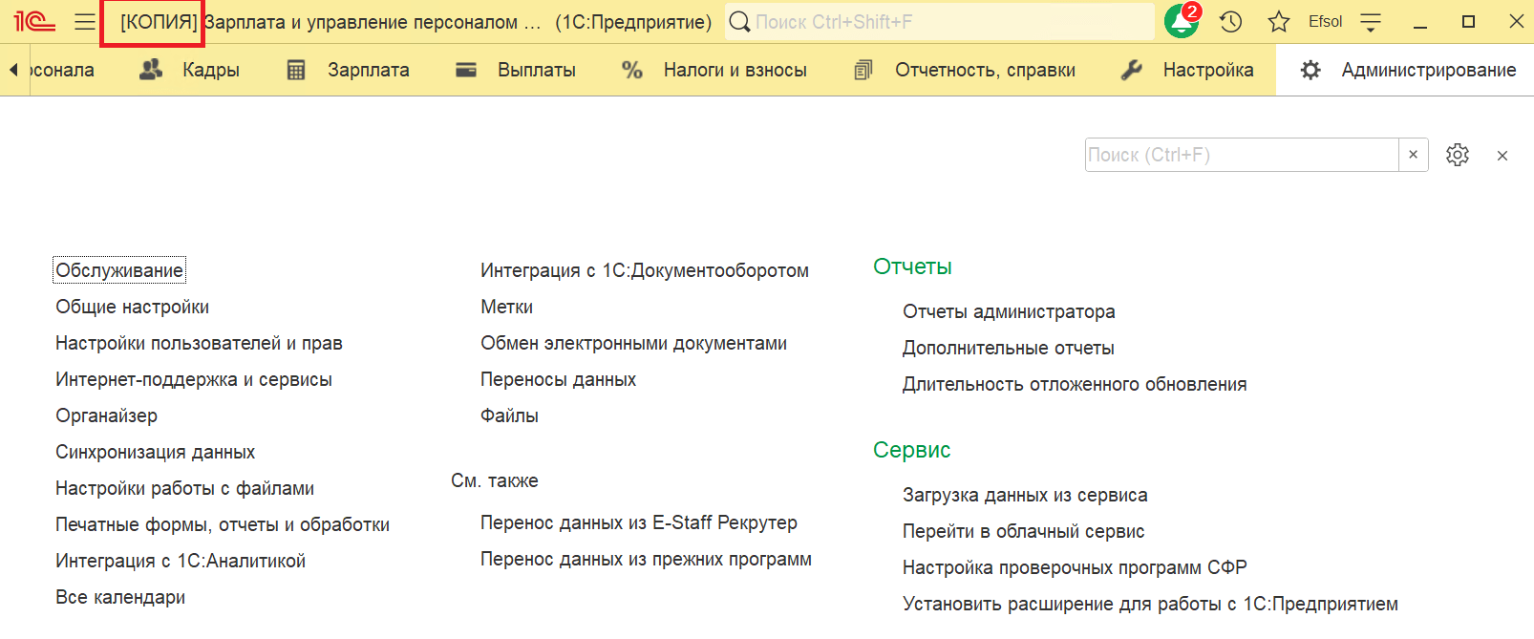Screen dimensions: 1534x639
Task: Open favorites star icon
Action: click(x=1279, y=21)
